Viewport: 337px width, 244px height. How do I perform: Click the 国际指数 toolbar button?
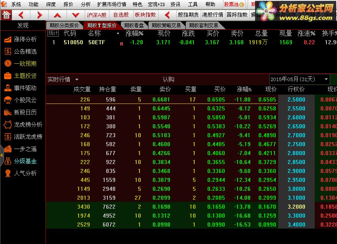click(x=237, y=15)
